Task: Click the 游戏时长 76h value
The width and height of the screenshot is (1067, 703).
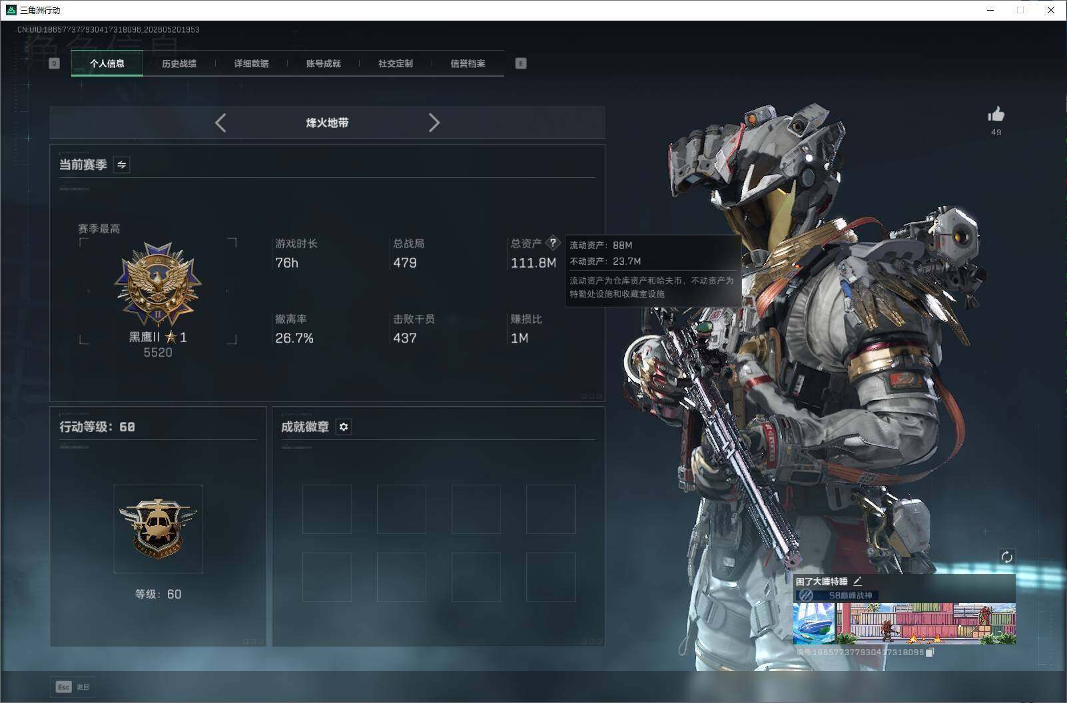Action: pyautogui.click(x=287, y=263)
